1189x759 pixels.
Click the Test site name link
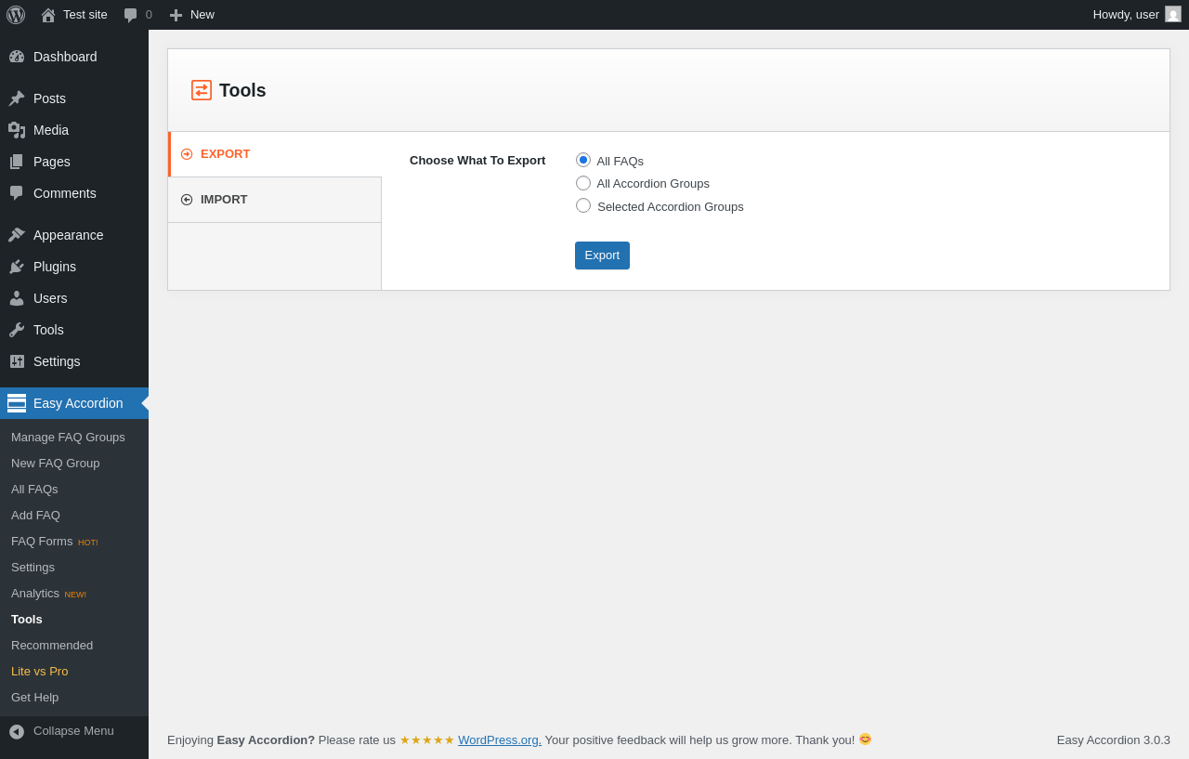coord(85,15)
